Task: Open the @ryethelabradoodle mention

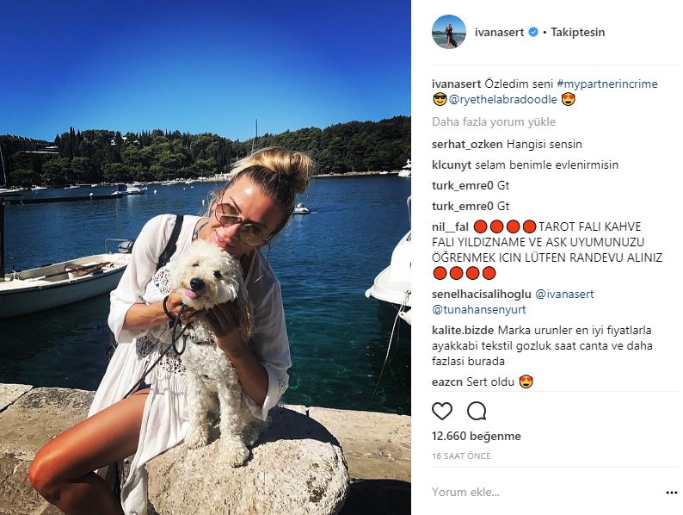Action: (x=502, y=99)
